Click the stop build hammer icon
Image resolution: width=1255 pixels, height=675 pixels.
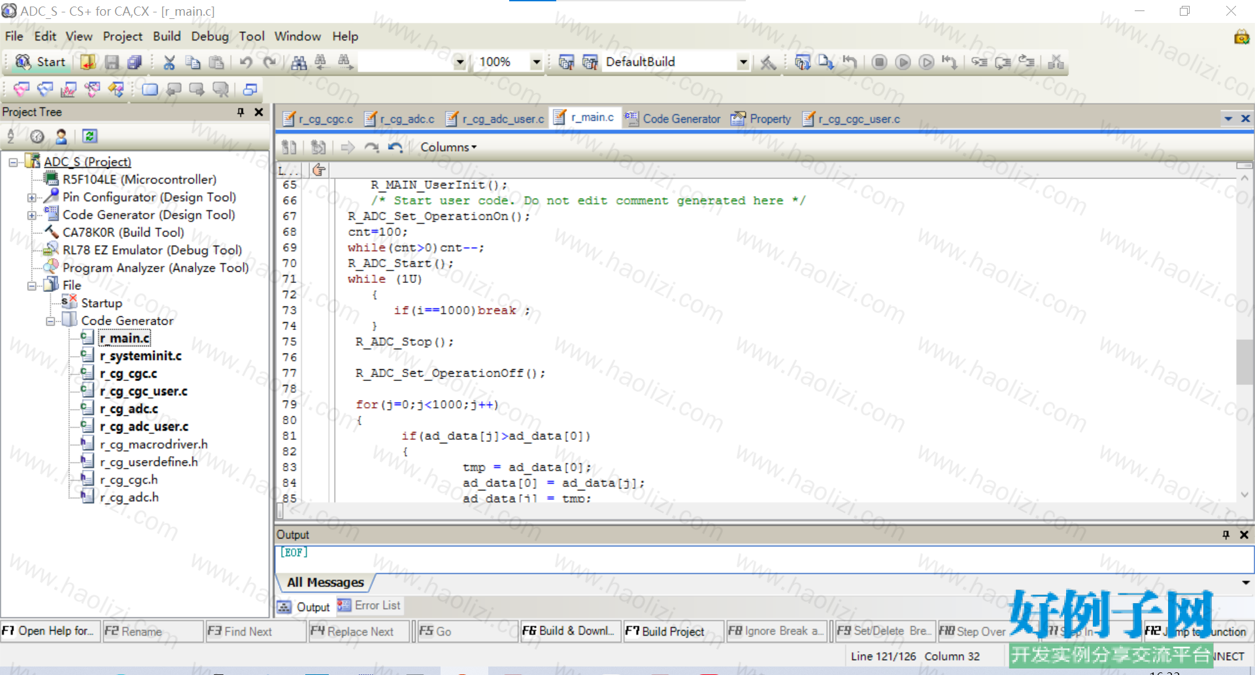tap(768, 62)
